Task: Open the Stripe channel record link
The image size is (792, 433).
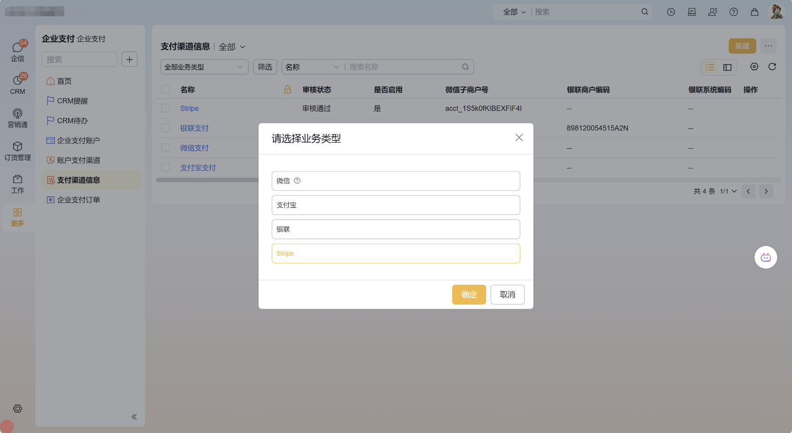Action: tap(190, 108)
